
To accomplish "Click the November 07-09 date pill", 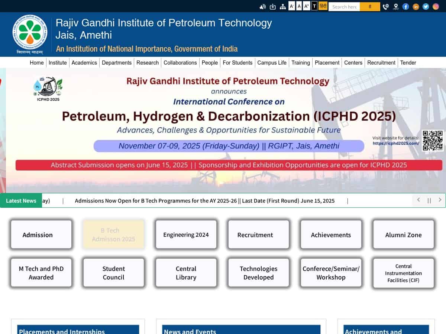I will (x=229, y=146).
